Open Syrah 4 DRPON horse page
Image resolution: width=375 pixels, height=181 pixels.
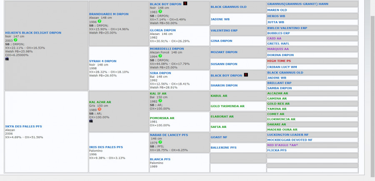point(102,61)
